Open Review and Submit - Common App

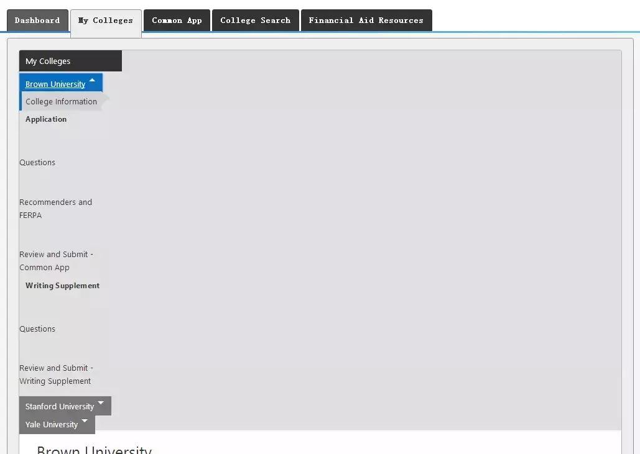point(57,261)
